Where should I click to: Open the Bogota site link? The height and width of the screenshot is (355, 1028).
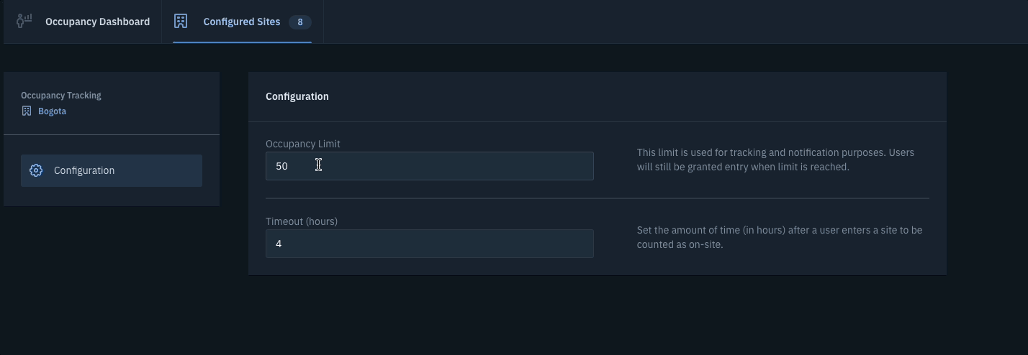(52, 111)
